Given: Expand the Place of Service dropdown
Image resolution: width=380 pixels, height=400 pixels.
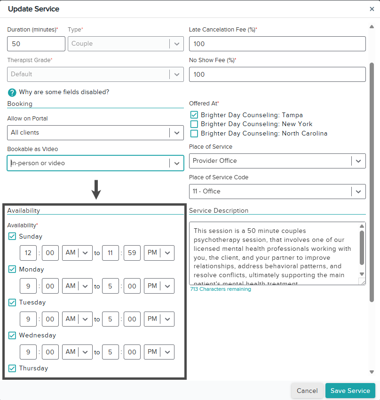Looking at the screenshot, I should coord(277,161).
